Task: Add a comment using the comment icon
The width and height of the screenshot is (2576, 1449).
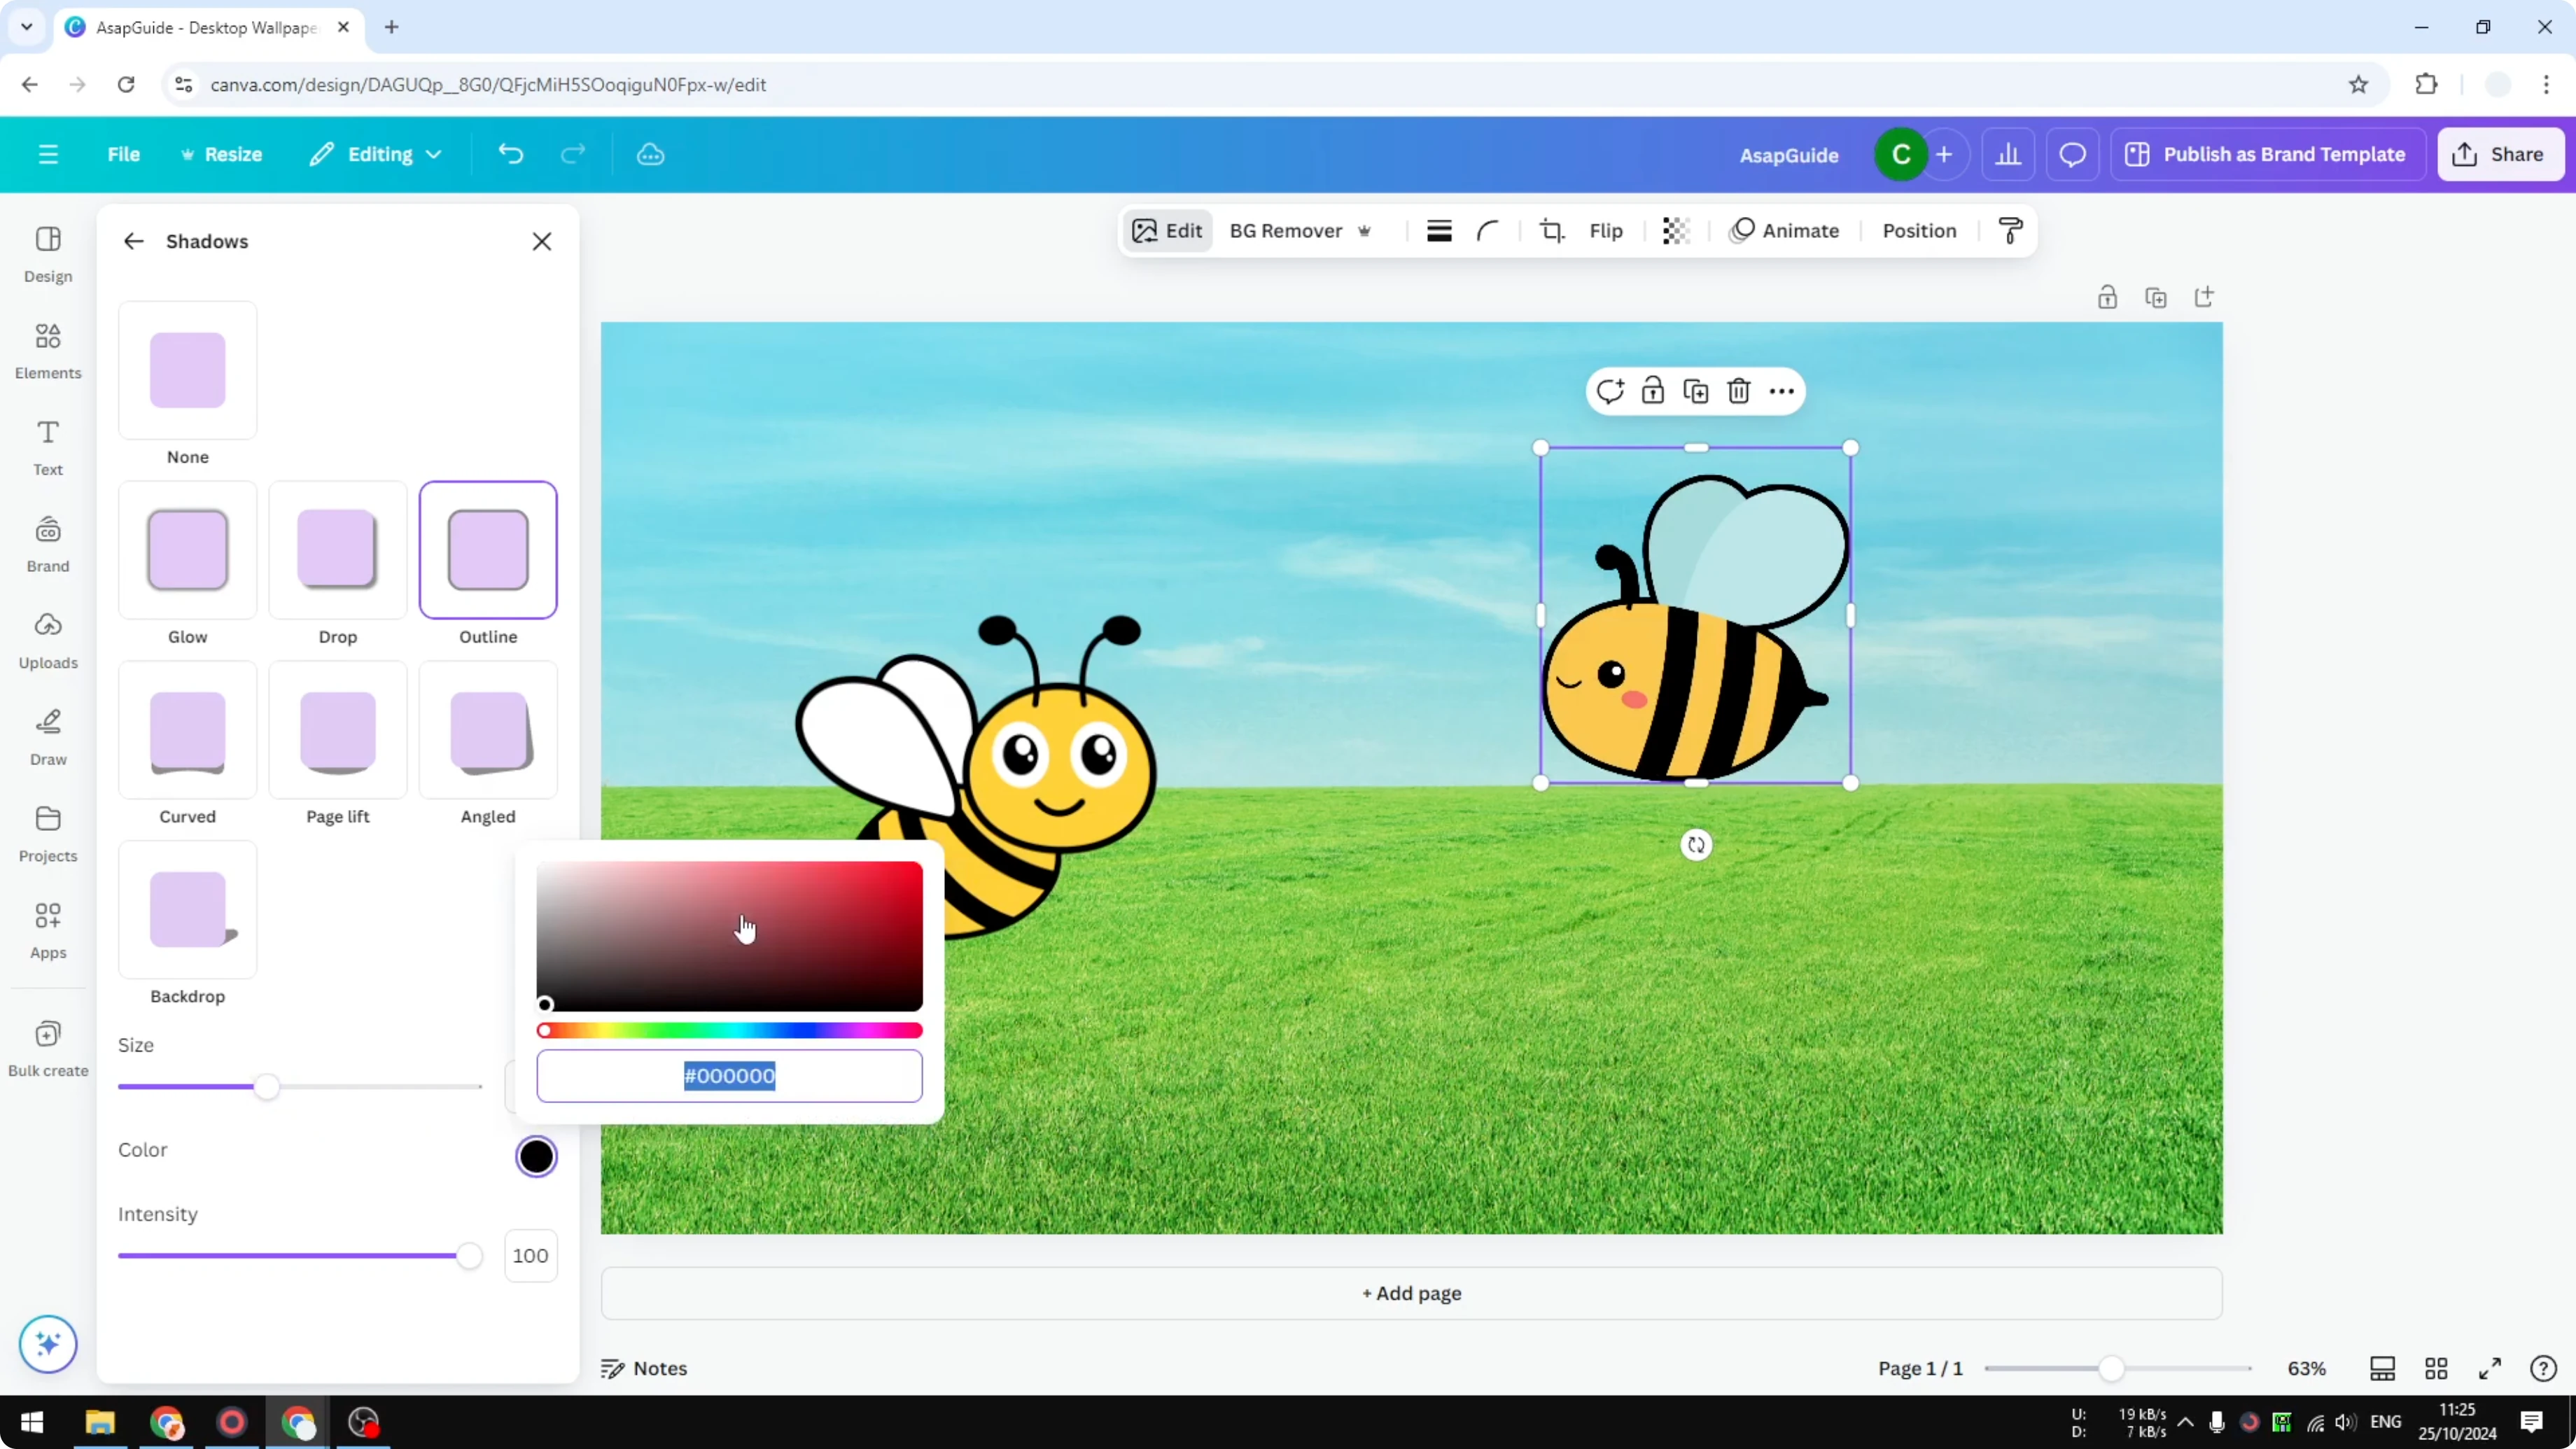Action: 1611,391
